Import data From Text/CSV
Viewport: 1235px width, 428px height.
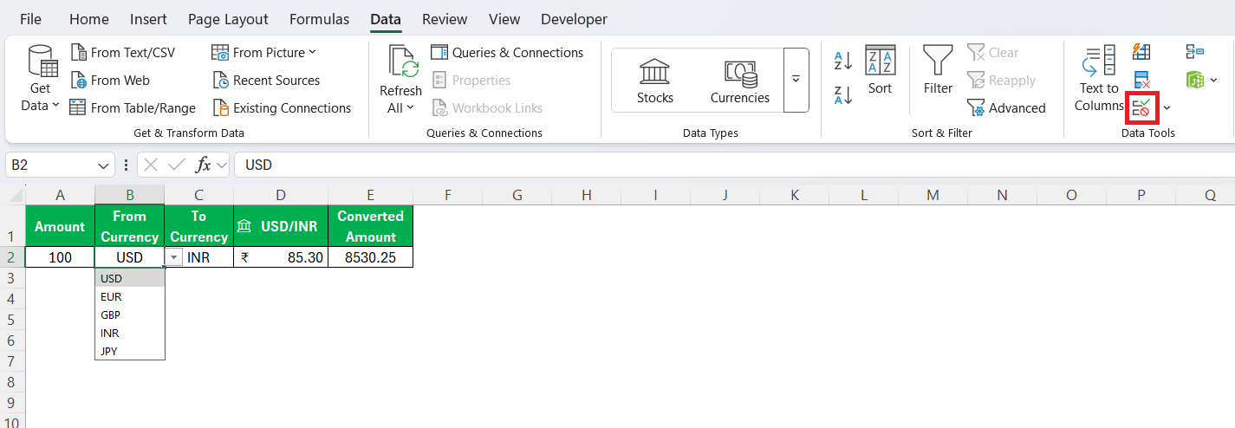[x=122, y=53]
